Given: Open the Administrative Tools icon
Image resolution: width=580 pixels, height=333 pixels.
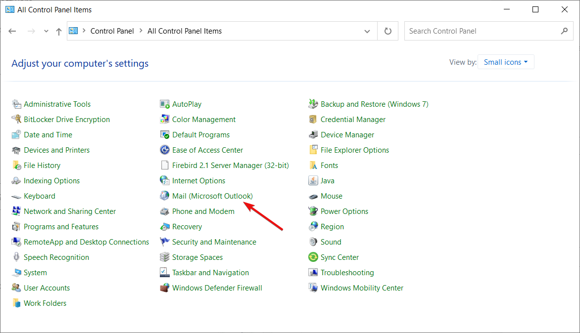Looking at the screenshot, I should coord(16,104).
